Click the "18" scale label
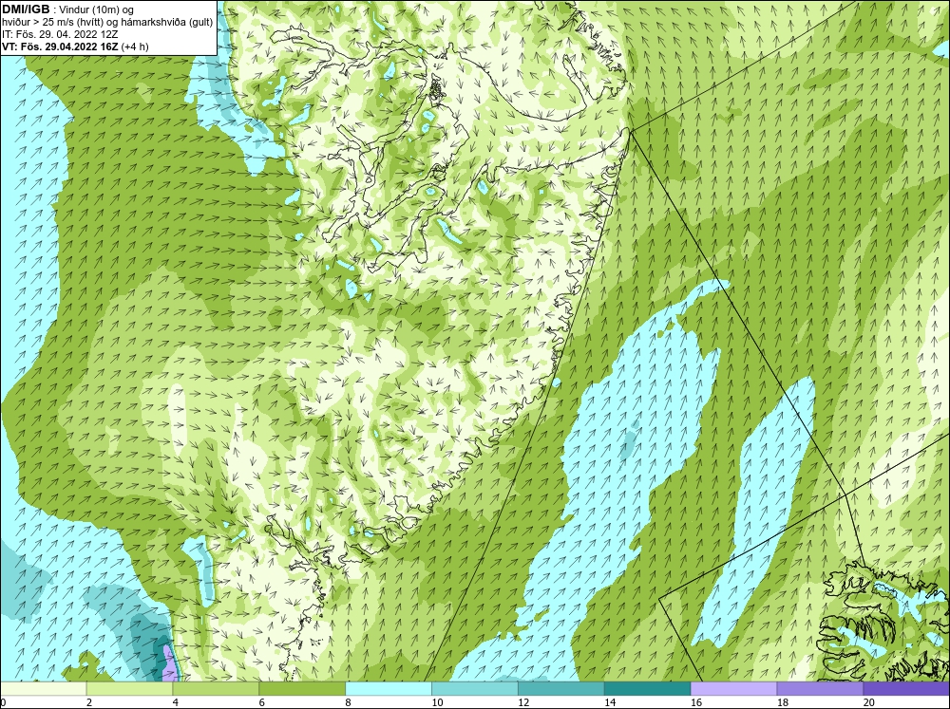Viewport: 950px width, 709px height. pos(783,702)
